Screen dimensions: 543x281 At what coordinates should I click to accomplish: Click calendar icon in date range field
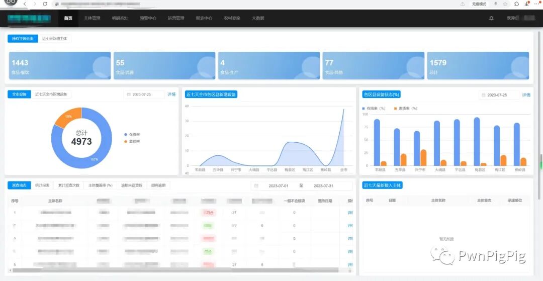(x=256, y=186)
